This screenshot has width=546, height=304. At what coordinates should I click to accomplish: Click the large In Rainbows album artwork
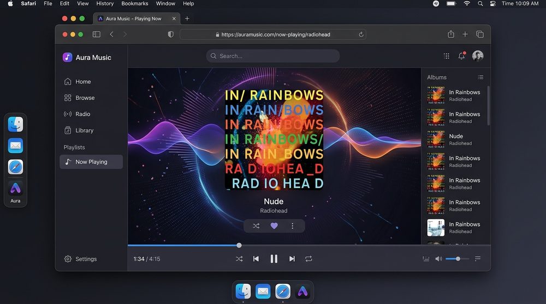point(274,139)
